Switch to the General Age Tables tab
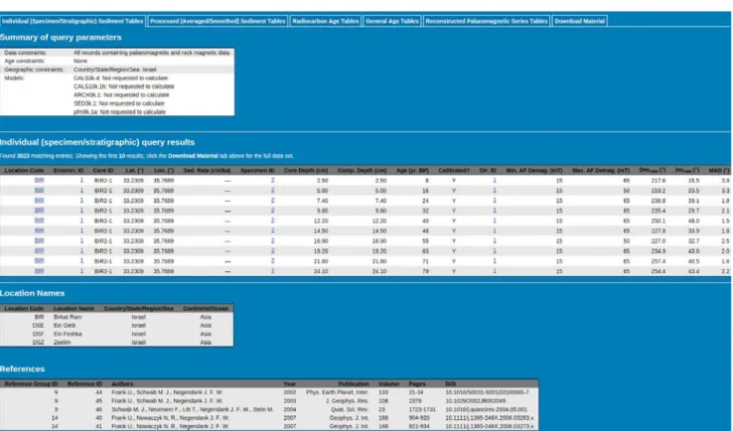Viewport: 733px width, 431px height. (x=392, y=21)
